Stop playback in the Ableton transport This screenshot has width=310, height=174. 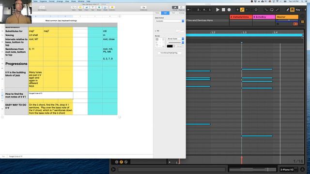coord(223,10)
